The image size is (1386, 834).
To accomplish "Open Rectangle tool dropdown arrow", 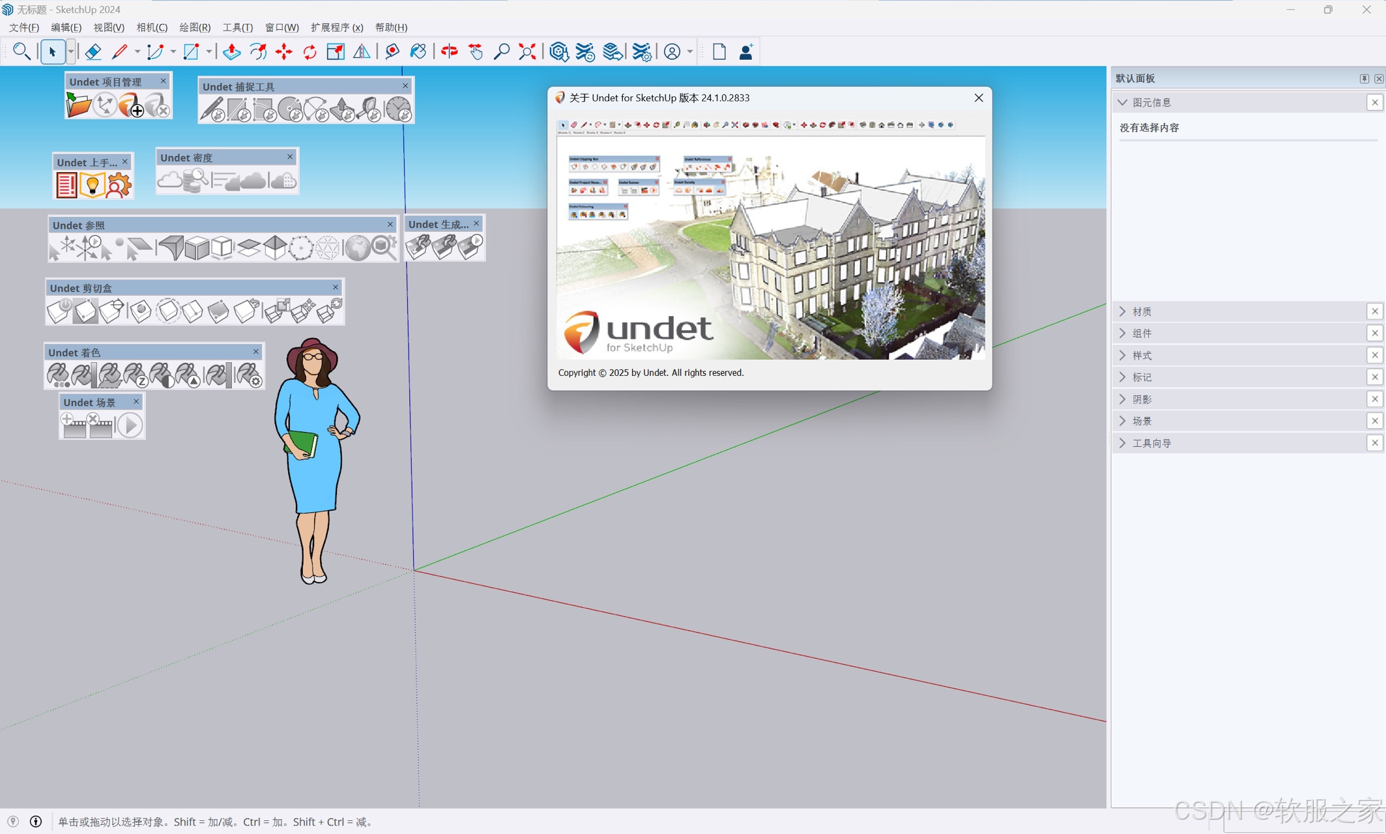I will click(x=209, y=51).
